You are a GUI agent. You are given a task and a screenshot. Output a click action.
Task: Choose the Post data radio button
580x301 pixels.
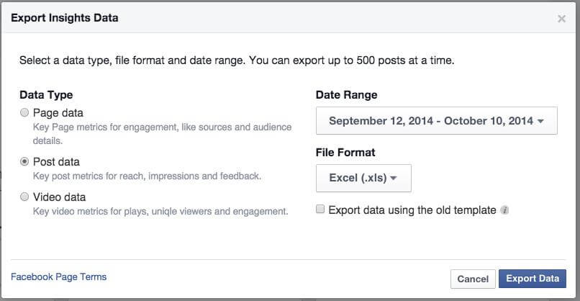tap(25, 162)
